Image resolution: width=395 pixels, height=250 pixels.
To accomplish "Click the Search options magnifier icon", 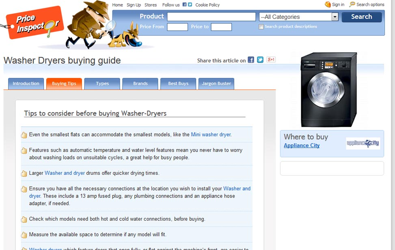I will coord(352,4).
